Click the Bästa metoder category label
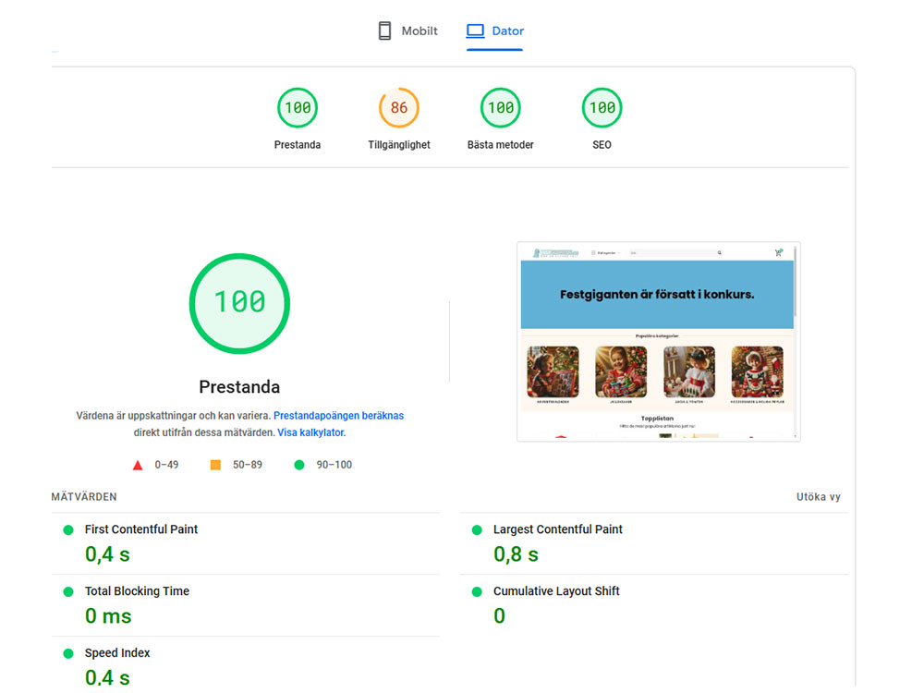This screenshot has width=924, height=693. [500, 145]
